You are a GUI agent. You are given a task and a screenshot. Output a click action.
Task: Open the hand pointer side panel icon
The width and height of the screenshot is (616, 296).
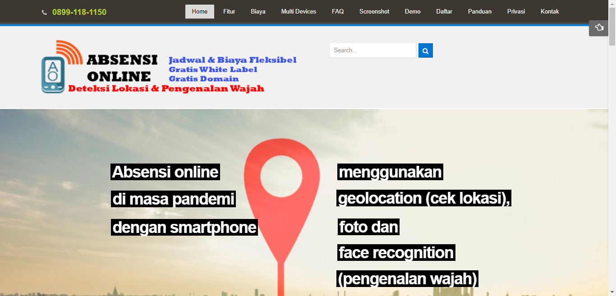tap(599, 28)
